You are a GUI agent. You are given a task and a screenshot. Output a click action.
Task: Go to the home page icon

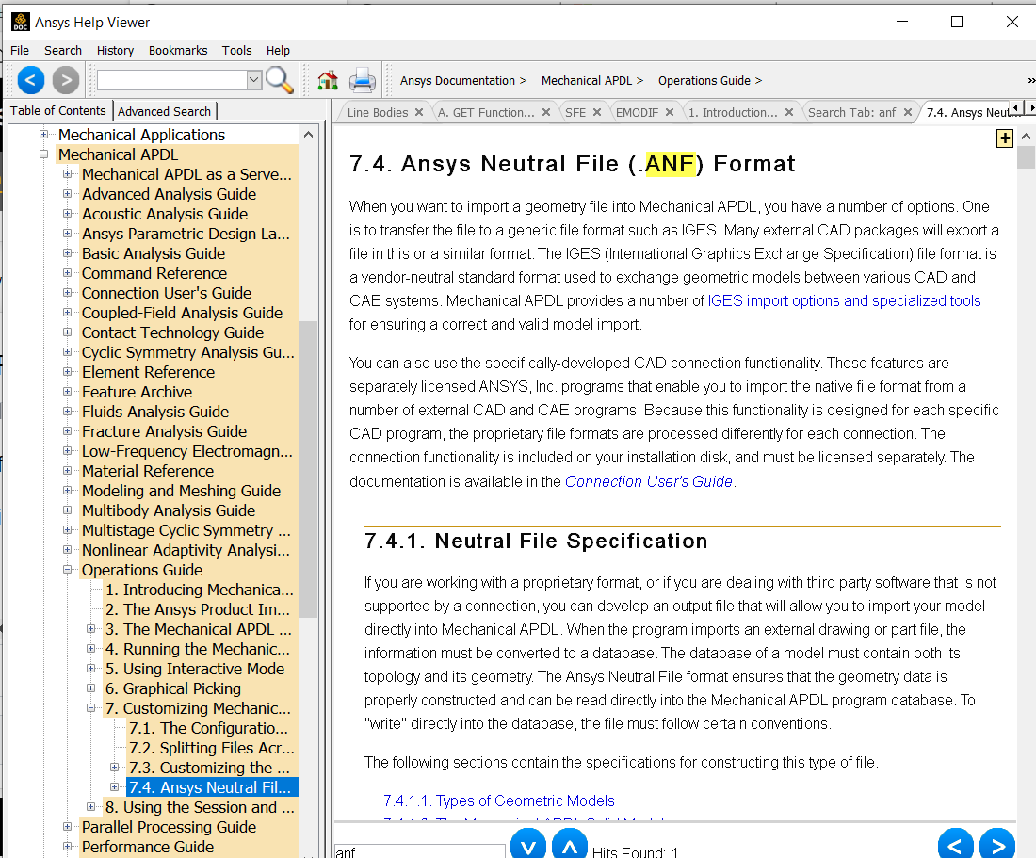pos(328,81)
